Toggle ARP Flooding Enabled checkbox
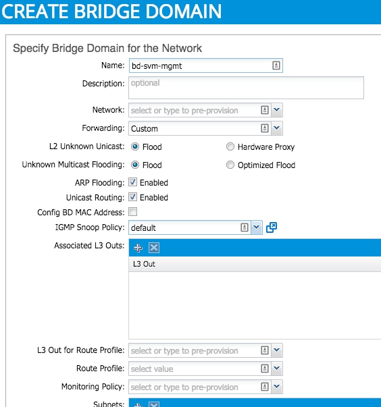The width and height of the screenshot is (381, 407). (132, 182)
